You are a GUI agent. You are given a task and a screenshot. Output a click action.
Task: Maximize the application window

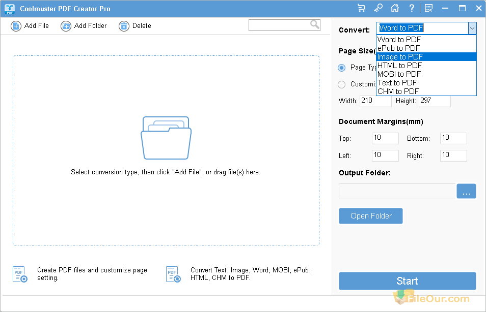click(x=462, y=8)
